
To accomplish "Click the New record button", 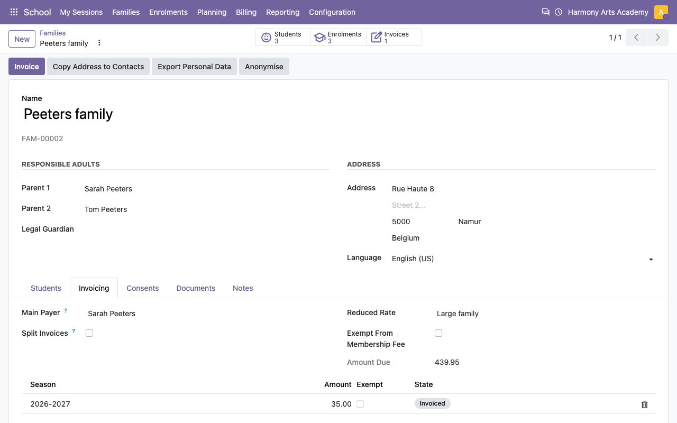I will click(x=22, y=39).
